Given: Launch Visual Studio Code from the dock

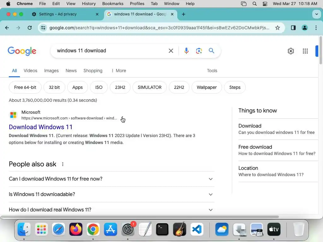Looking at the screenshot, I should coord(197,229).
